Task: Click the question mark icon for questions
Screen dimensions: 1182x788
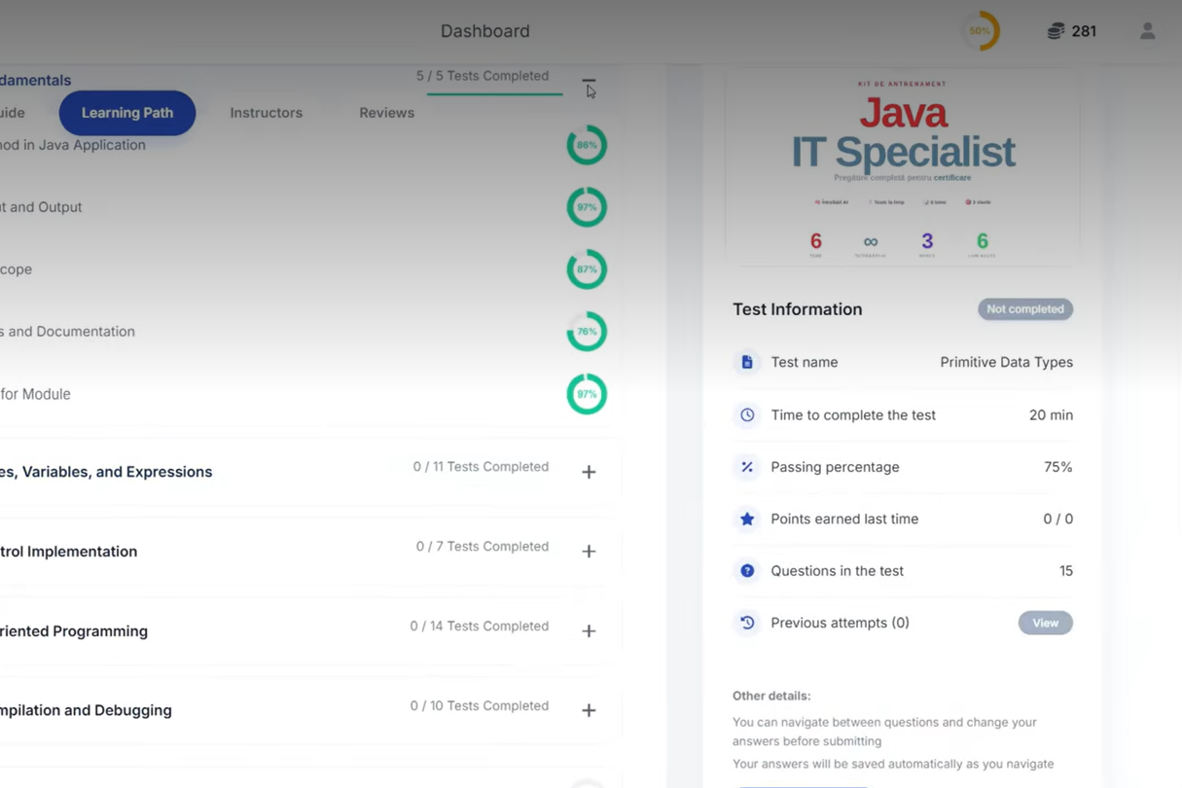Action: coord(747,571)
